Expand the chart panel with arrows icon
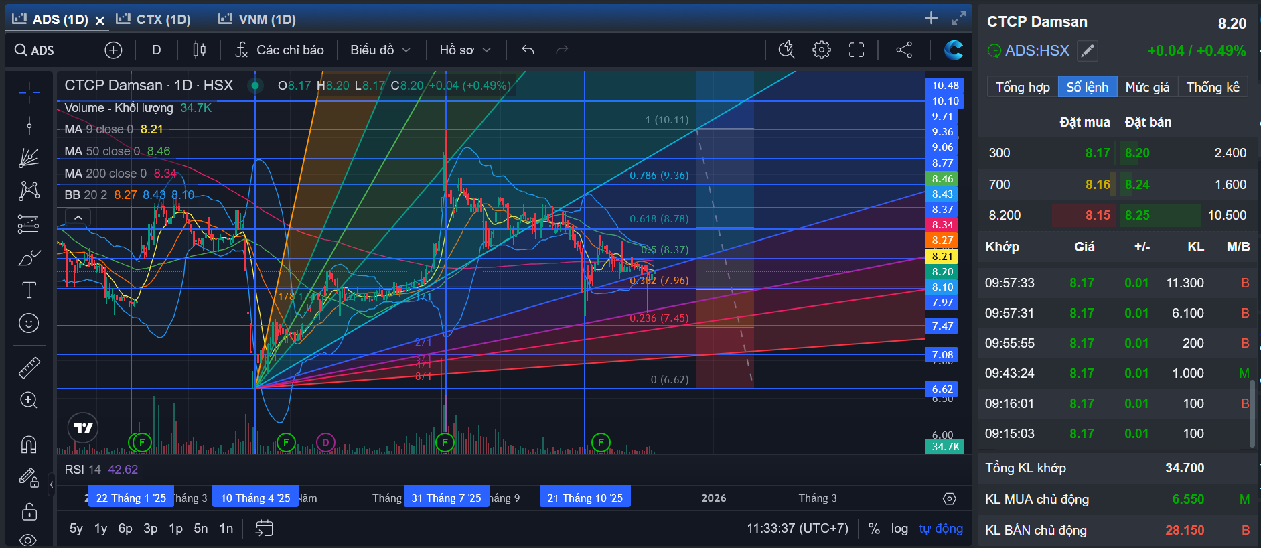The image size is (1261, 548). (959, 18)
